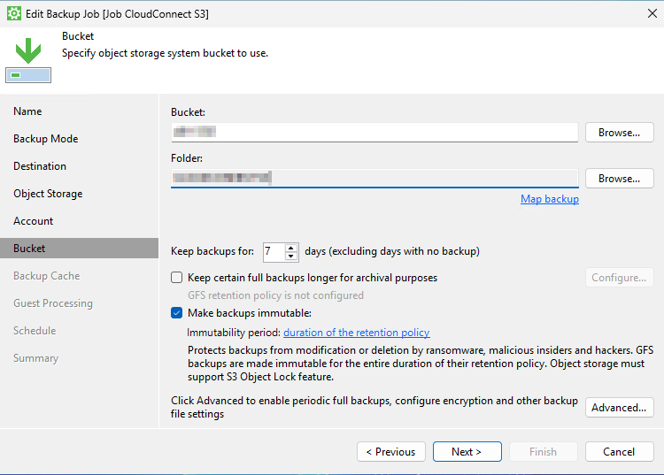Image resolution: width=664 pixels, height=475 pixels.
Task: Jump to the Schedule step
Action: pos(35,331)
